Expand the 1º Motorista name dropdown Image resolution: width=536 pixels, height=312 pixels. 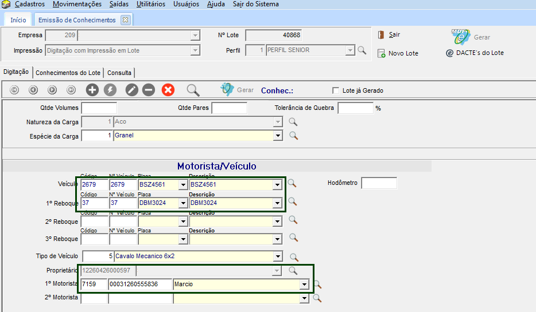coord(304,285)
